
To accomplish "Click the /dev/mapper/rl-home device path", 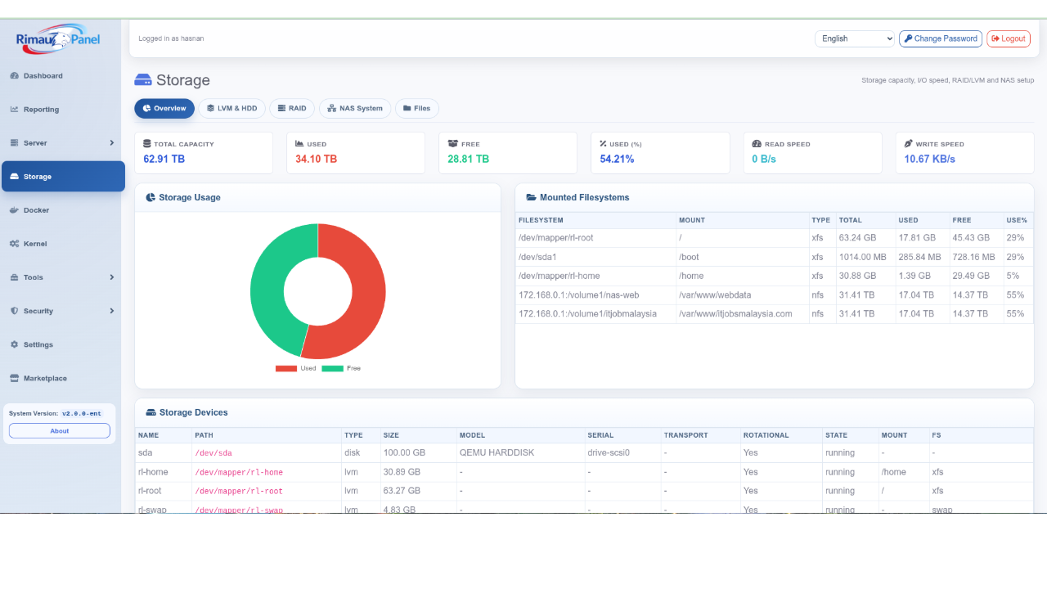I will pyautogui.click(x=239, y=472).
